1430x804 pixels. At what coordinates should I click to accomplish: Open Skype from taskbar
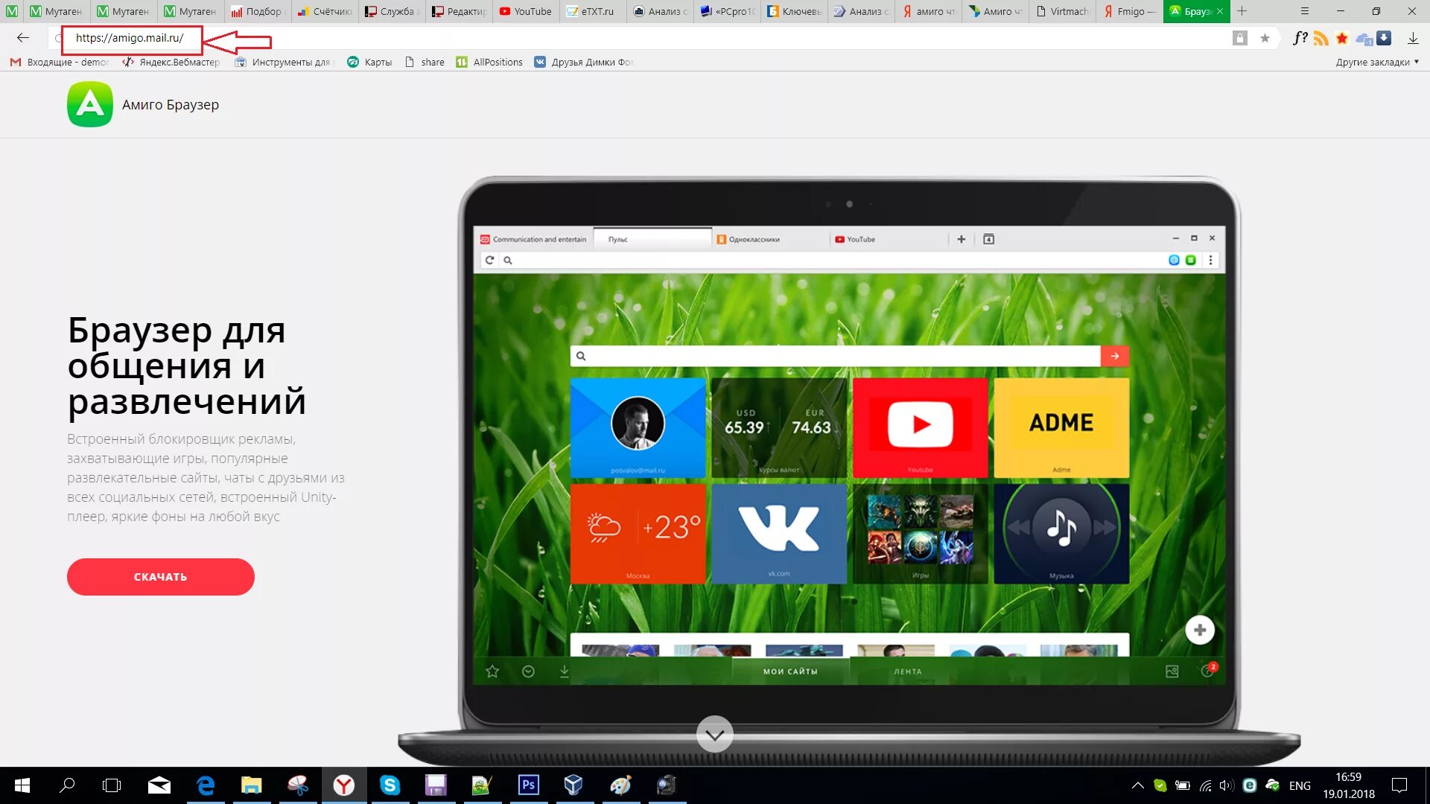click(390, 785)
